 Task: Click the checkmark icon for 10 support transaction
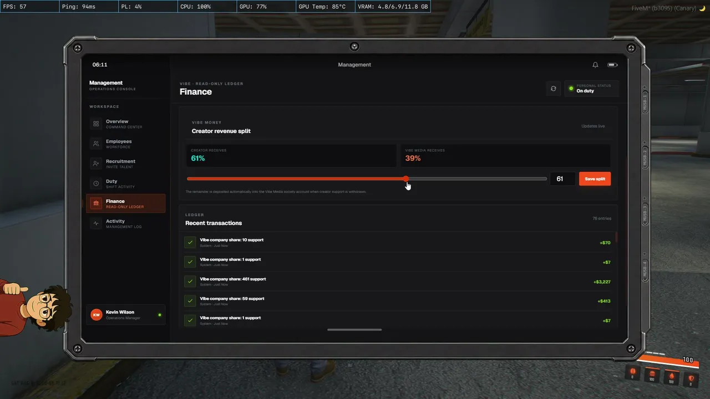190,242
